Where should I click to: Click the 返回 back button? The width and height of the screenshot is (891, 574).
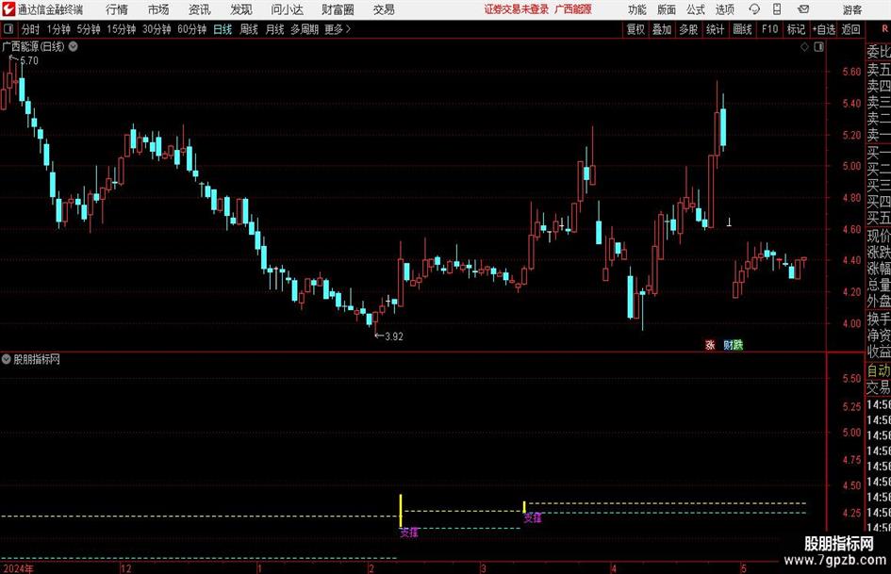850,29
